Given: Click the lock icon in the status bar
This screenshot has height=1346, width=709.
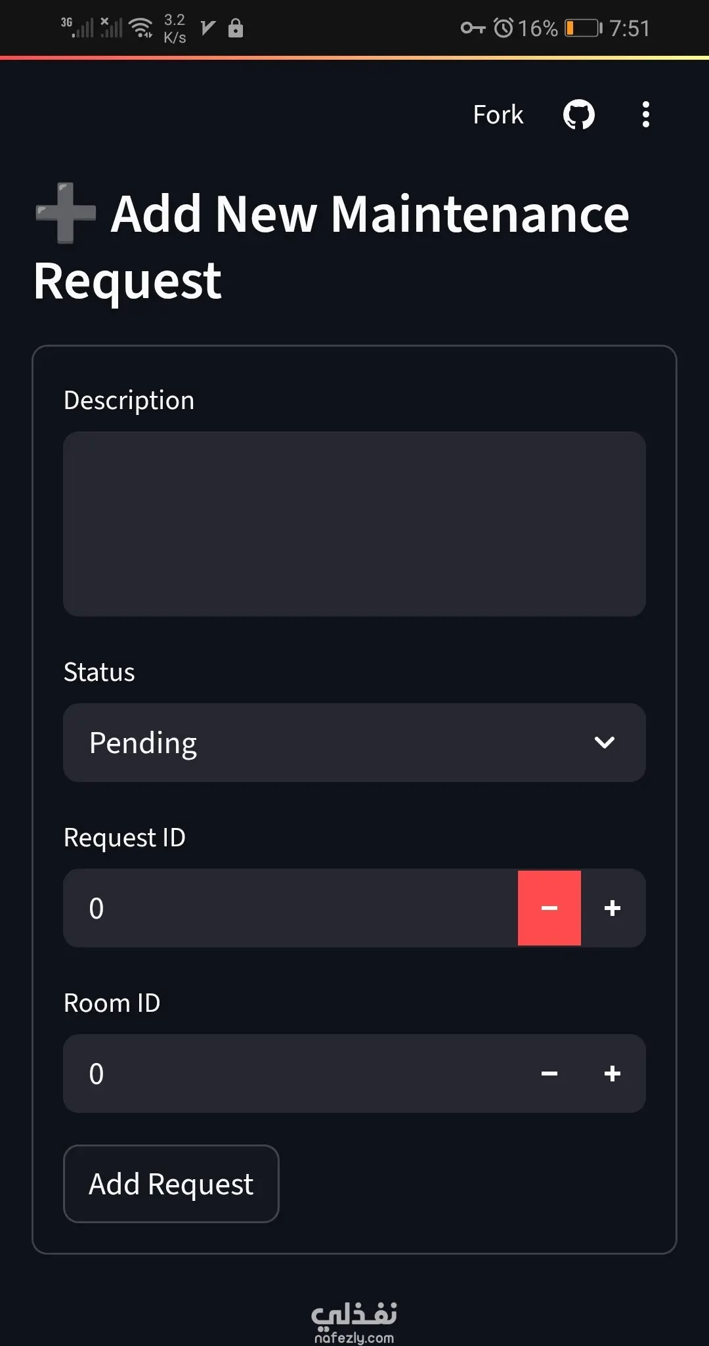Looking at the screenshot, I should [235, 29].
